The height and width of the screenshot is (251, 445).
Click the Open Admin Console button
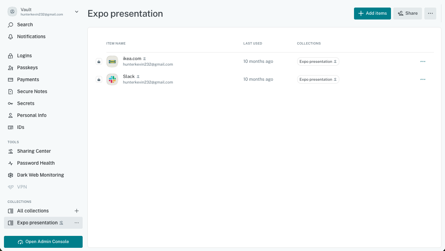[43, 242]
